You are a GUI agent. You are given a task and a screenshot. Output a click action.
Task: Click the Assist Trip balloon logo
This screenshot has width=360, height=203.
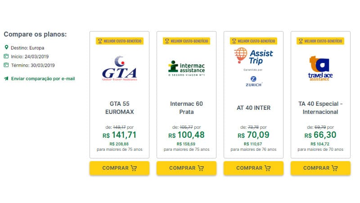253,55
